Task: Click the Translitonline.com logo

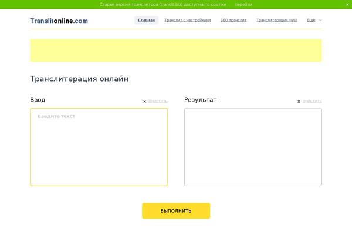Action: pyautogui.click(x=59, y=21)
